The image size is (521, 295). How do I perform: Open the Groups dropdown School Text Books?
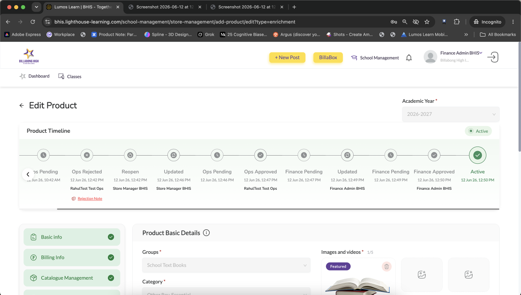226,265
